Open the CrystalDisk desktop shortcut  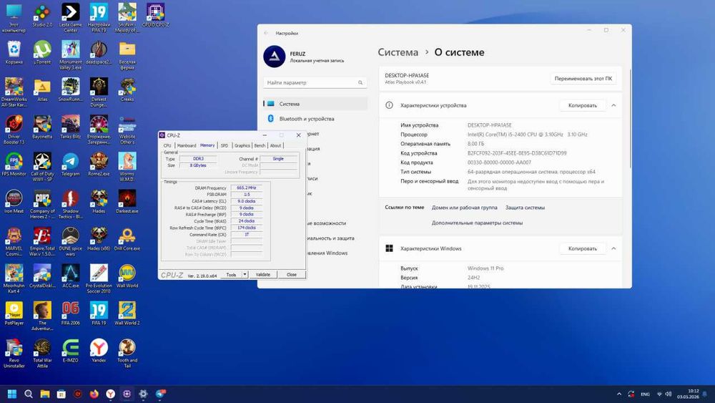pyautogui.click(x=42, y=276)
